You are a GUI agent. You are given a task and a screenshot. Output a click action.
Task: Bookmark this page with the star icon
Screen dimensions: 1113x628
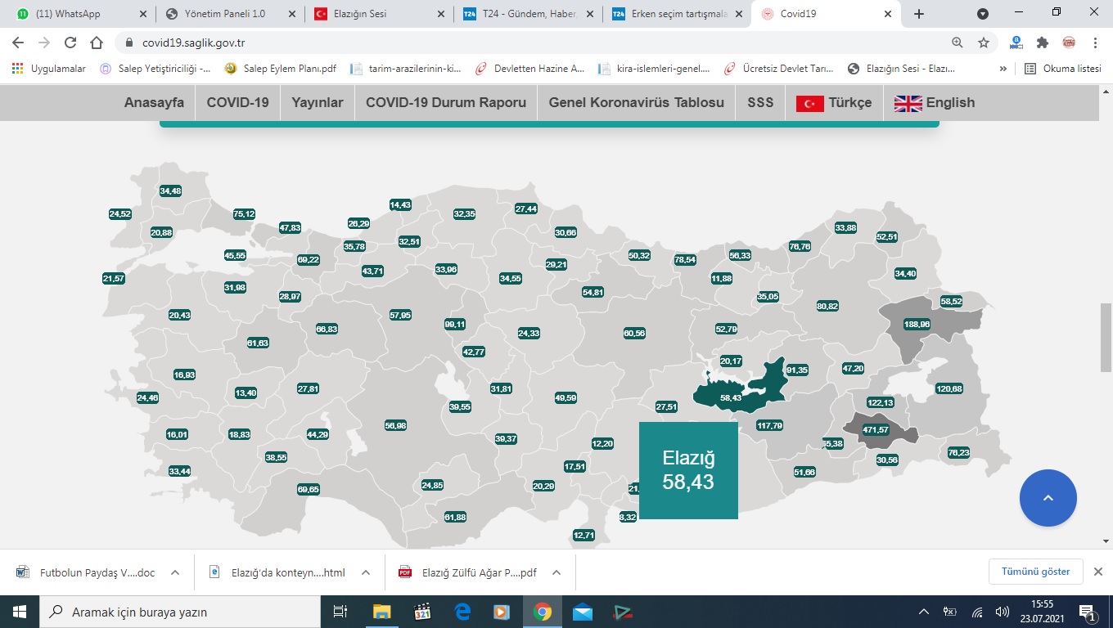(984, 43)
